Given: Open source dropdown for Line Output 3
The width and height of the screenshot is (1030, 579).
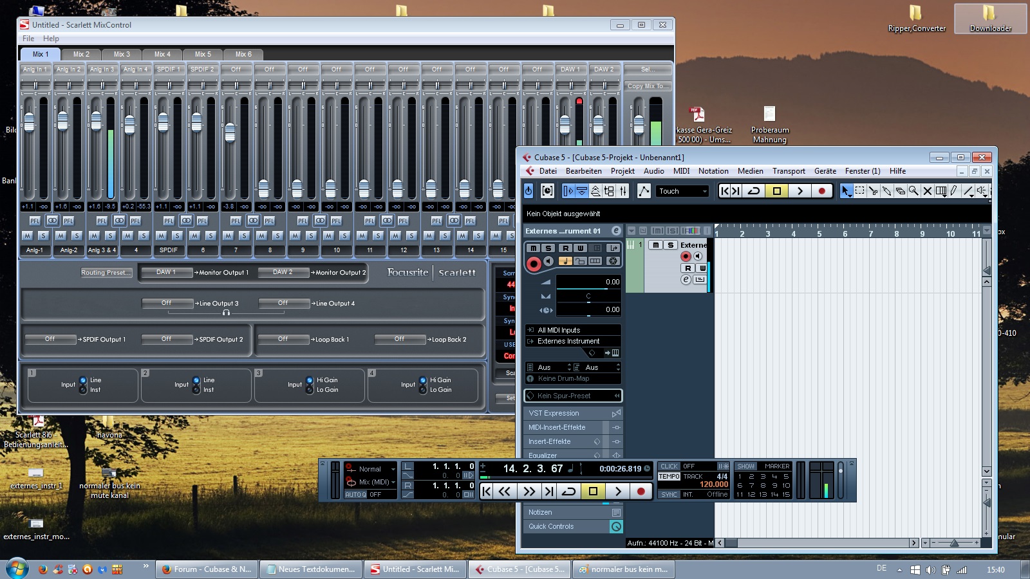Looking at the screenshot, I should tap(167, 303).
